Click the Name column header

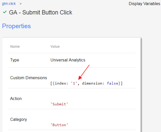coord(15,46)
